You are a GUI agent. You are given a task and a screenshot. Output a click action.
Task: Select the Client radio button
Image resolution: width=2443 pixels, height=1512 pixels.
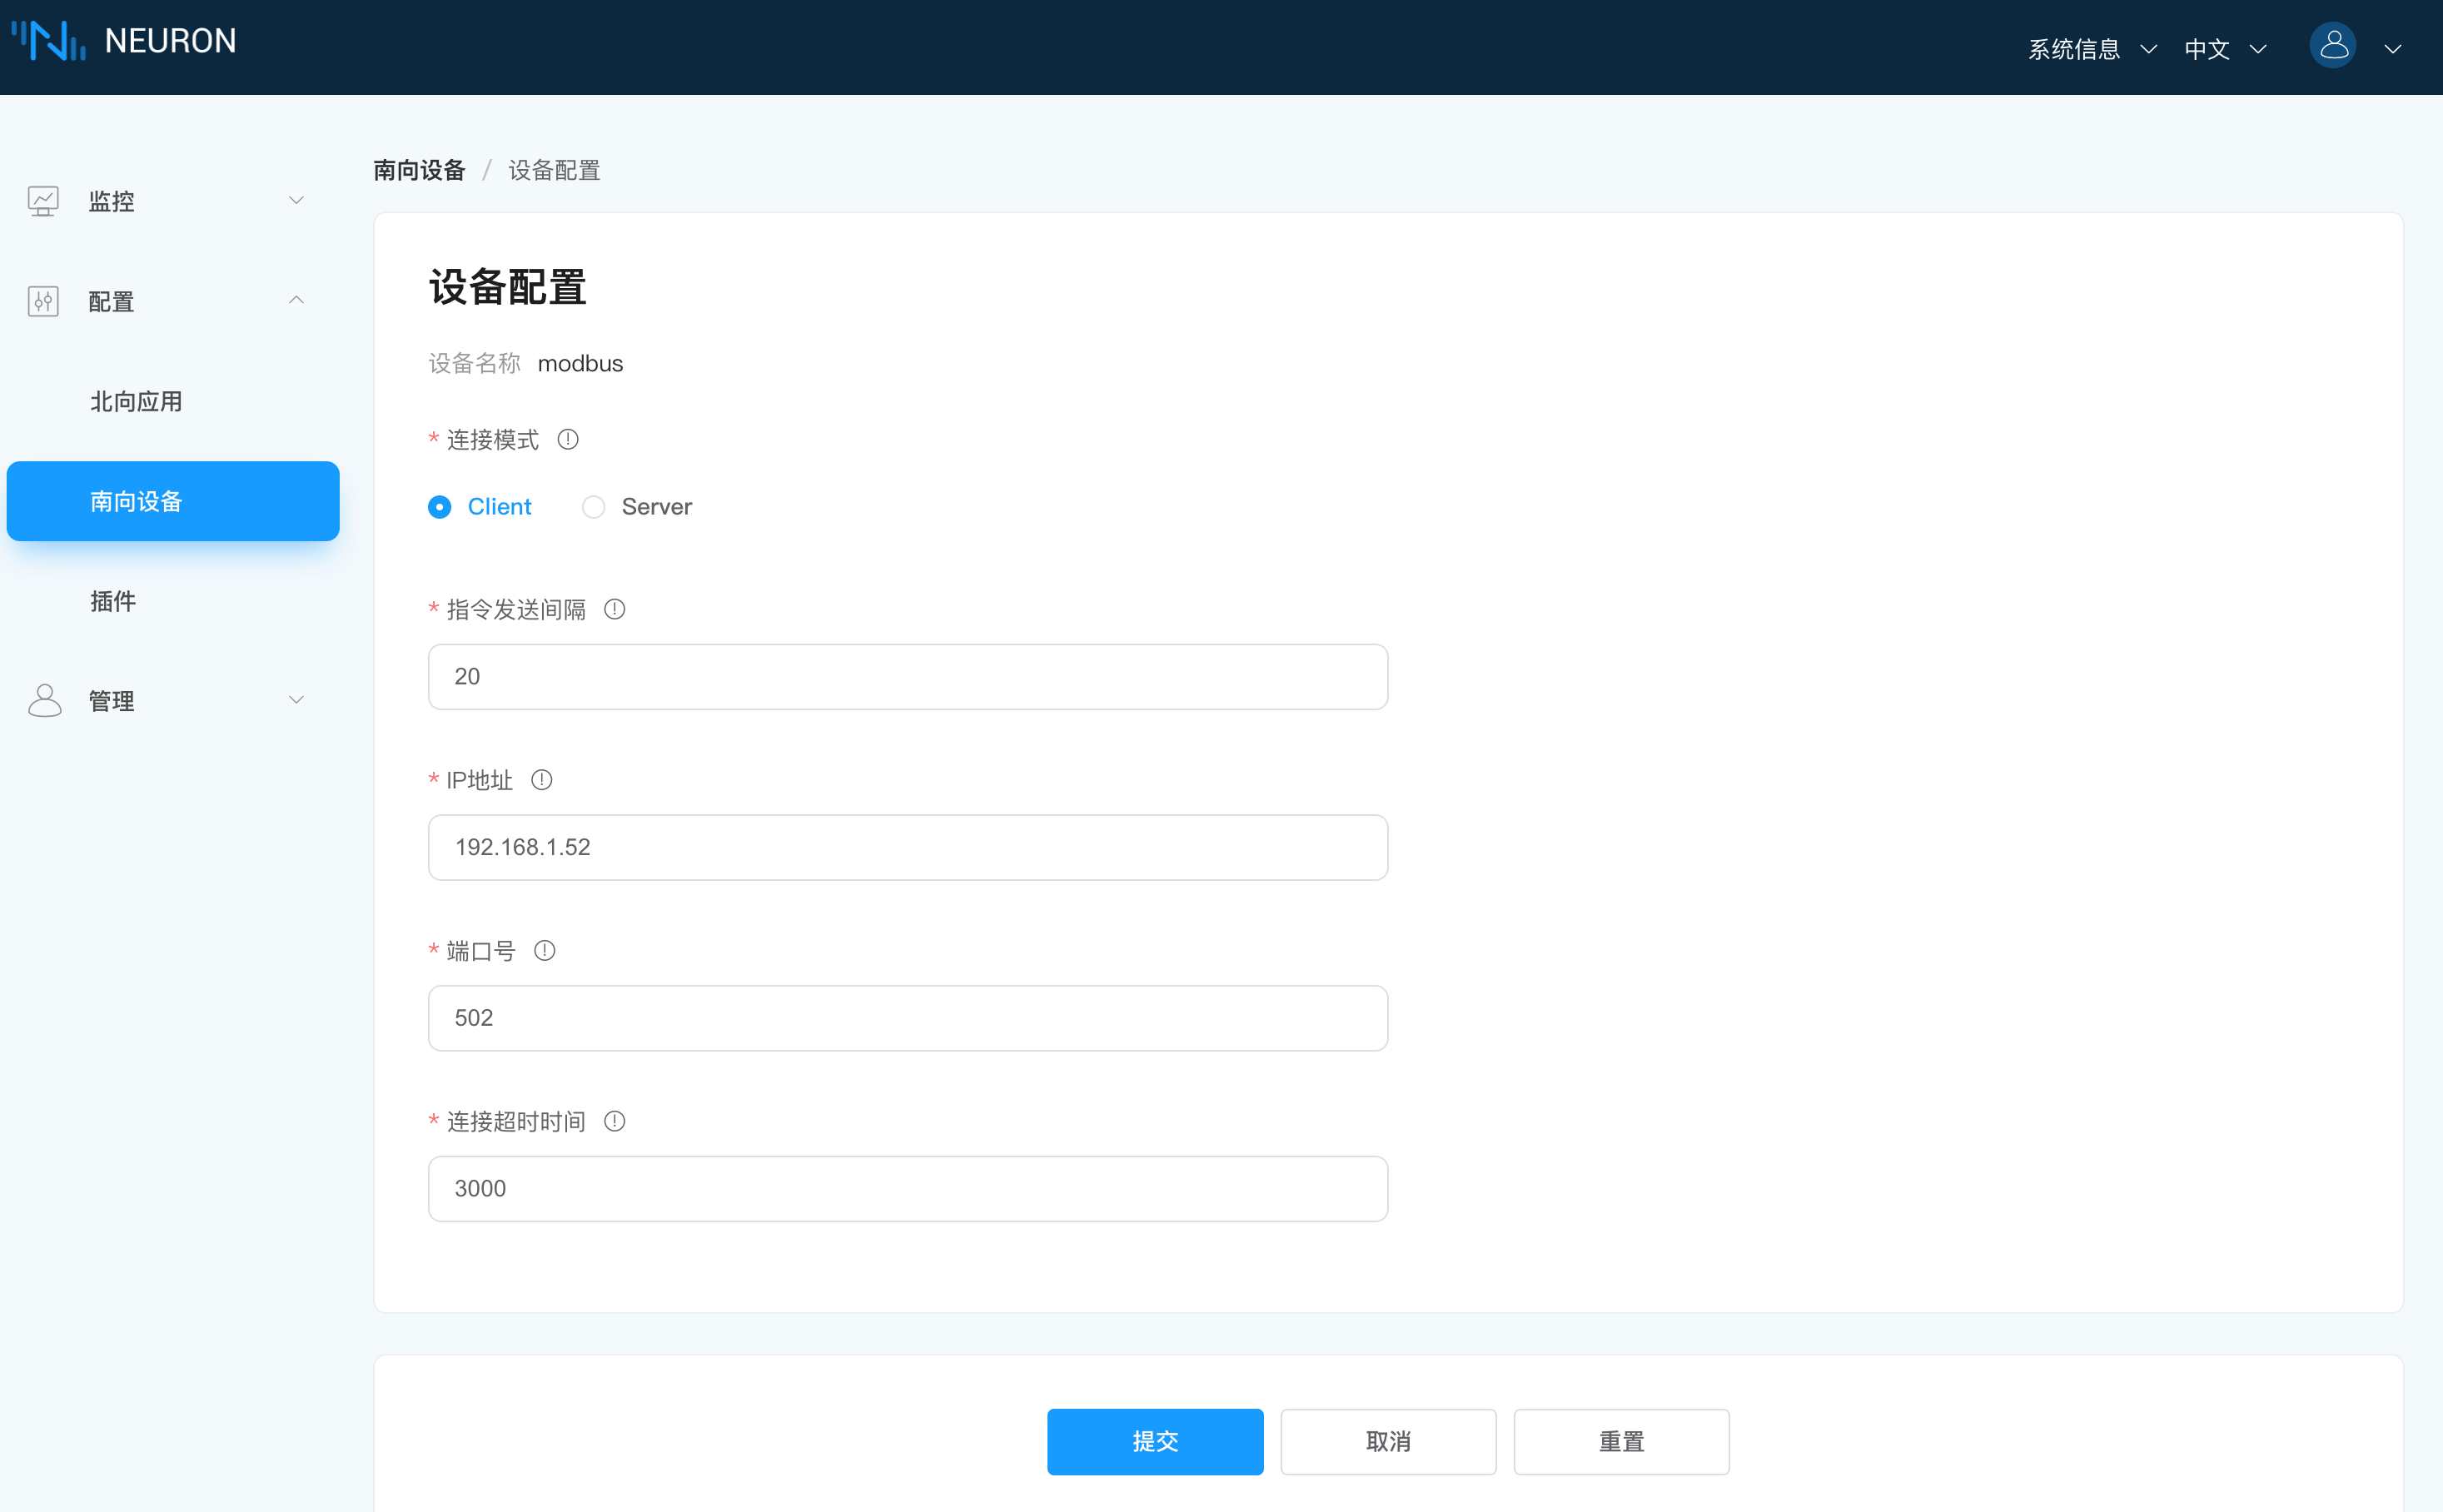tap(440, 507)
